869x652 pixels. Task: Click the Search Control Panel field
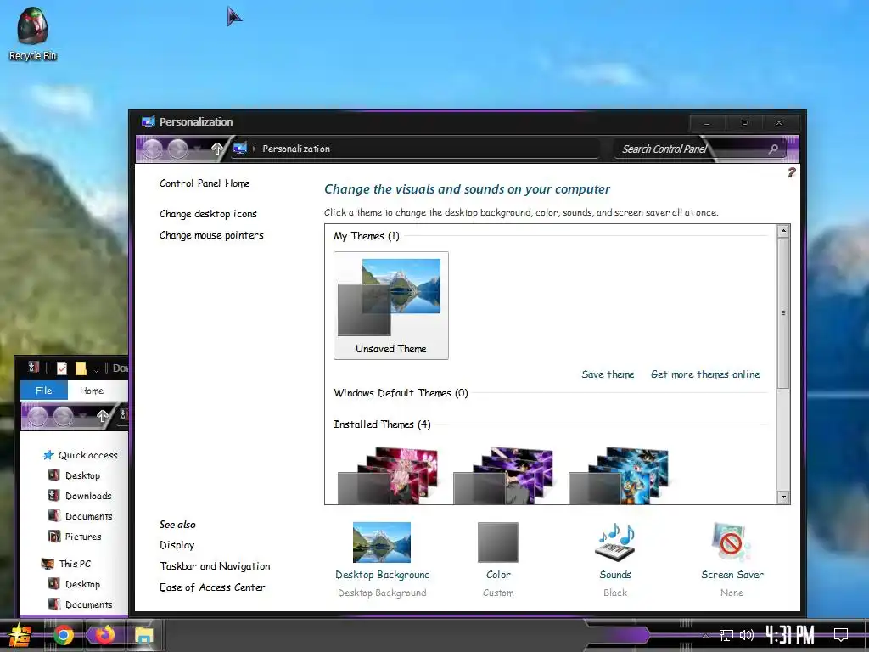pos(698,149)
